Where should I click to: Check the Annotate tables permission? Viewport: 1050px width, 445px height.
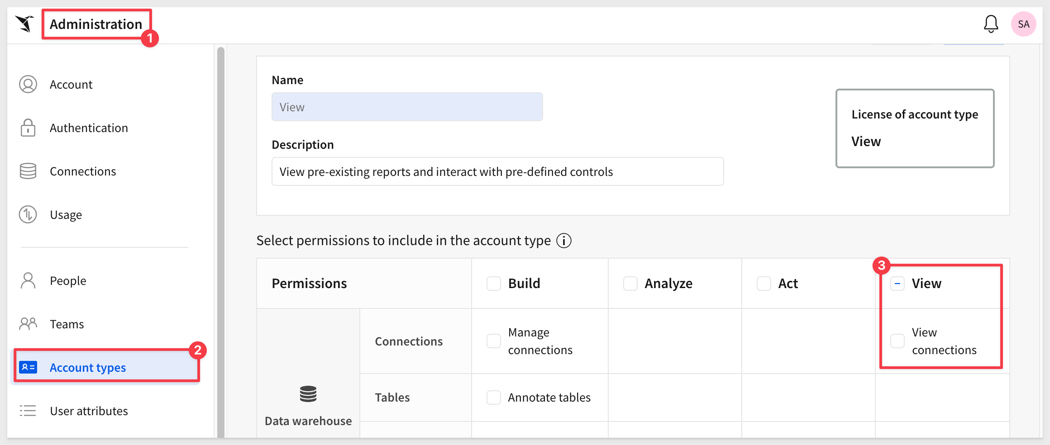(493, 398)
